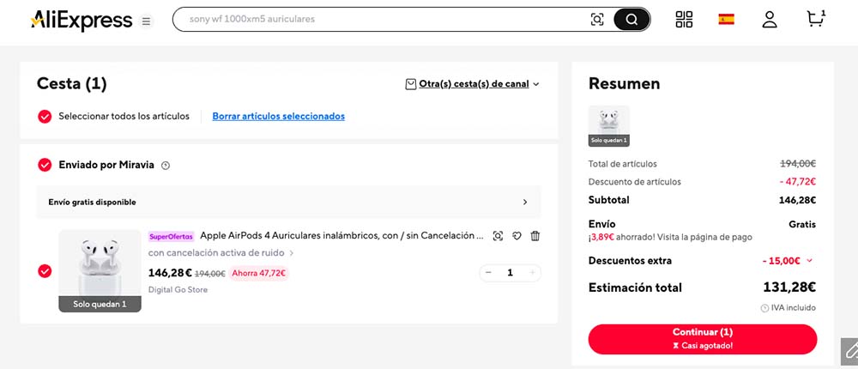
Task: Uncheck the Enviado por Miravia checkbox
Action: point(45,165)
